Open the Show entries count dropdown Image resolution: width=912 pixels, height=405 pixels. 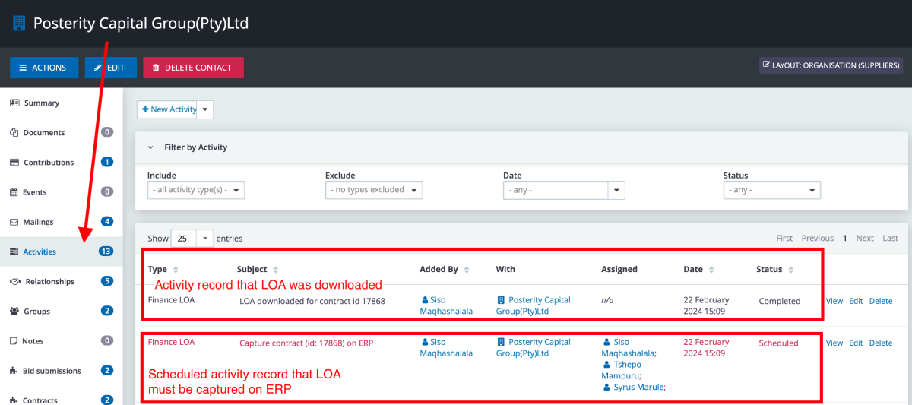click(192, 238)
